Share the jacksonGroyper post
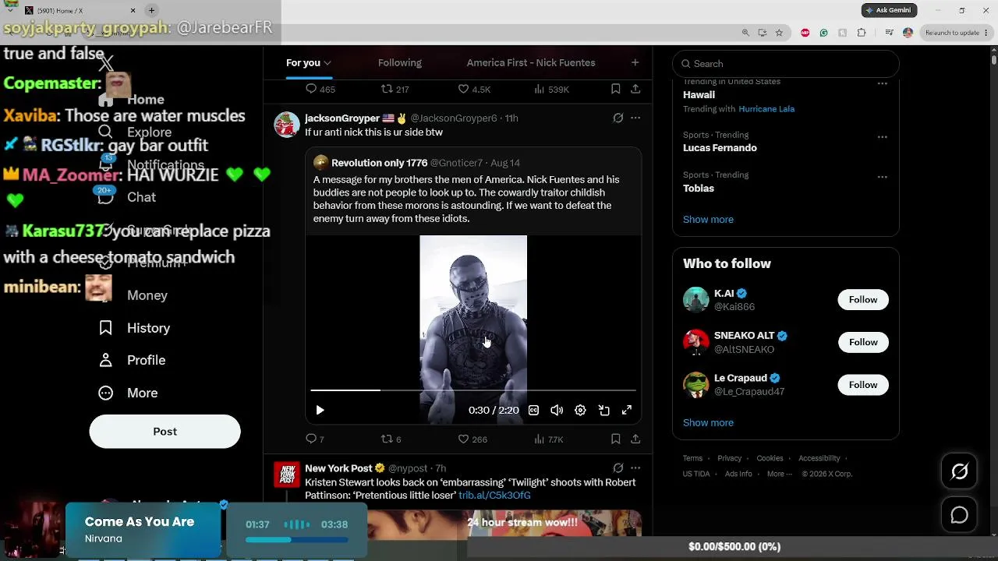 pos(635,439)
